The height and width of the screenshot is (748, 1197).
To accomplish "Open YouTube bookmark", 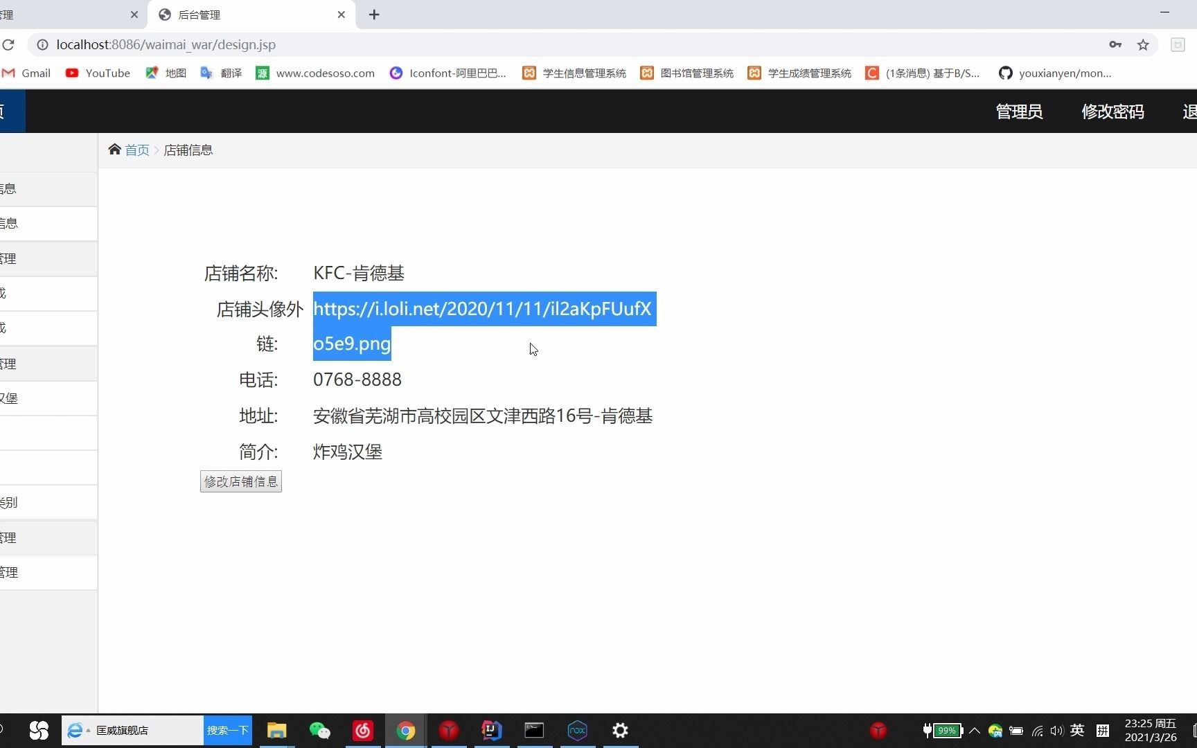I will tap(98, 73).
